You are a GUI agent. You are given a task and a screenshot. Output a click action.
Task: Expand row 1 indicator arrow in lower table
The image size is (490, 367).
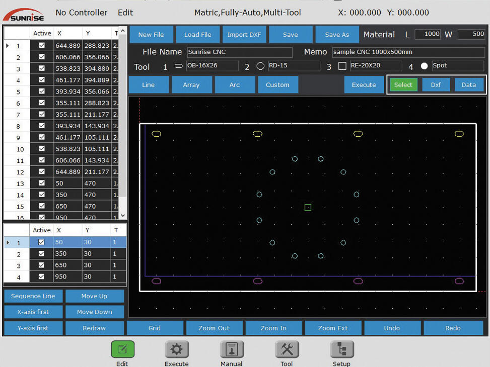(x=7, y=242)
